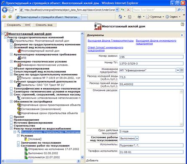Click icon beside Нормативные сроки проектирования объекта
187x164 pixels.
19,105
